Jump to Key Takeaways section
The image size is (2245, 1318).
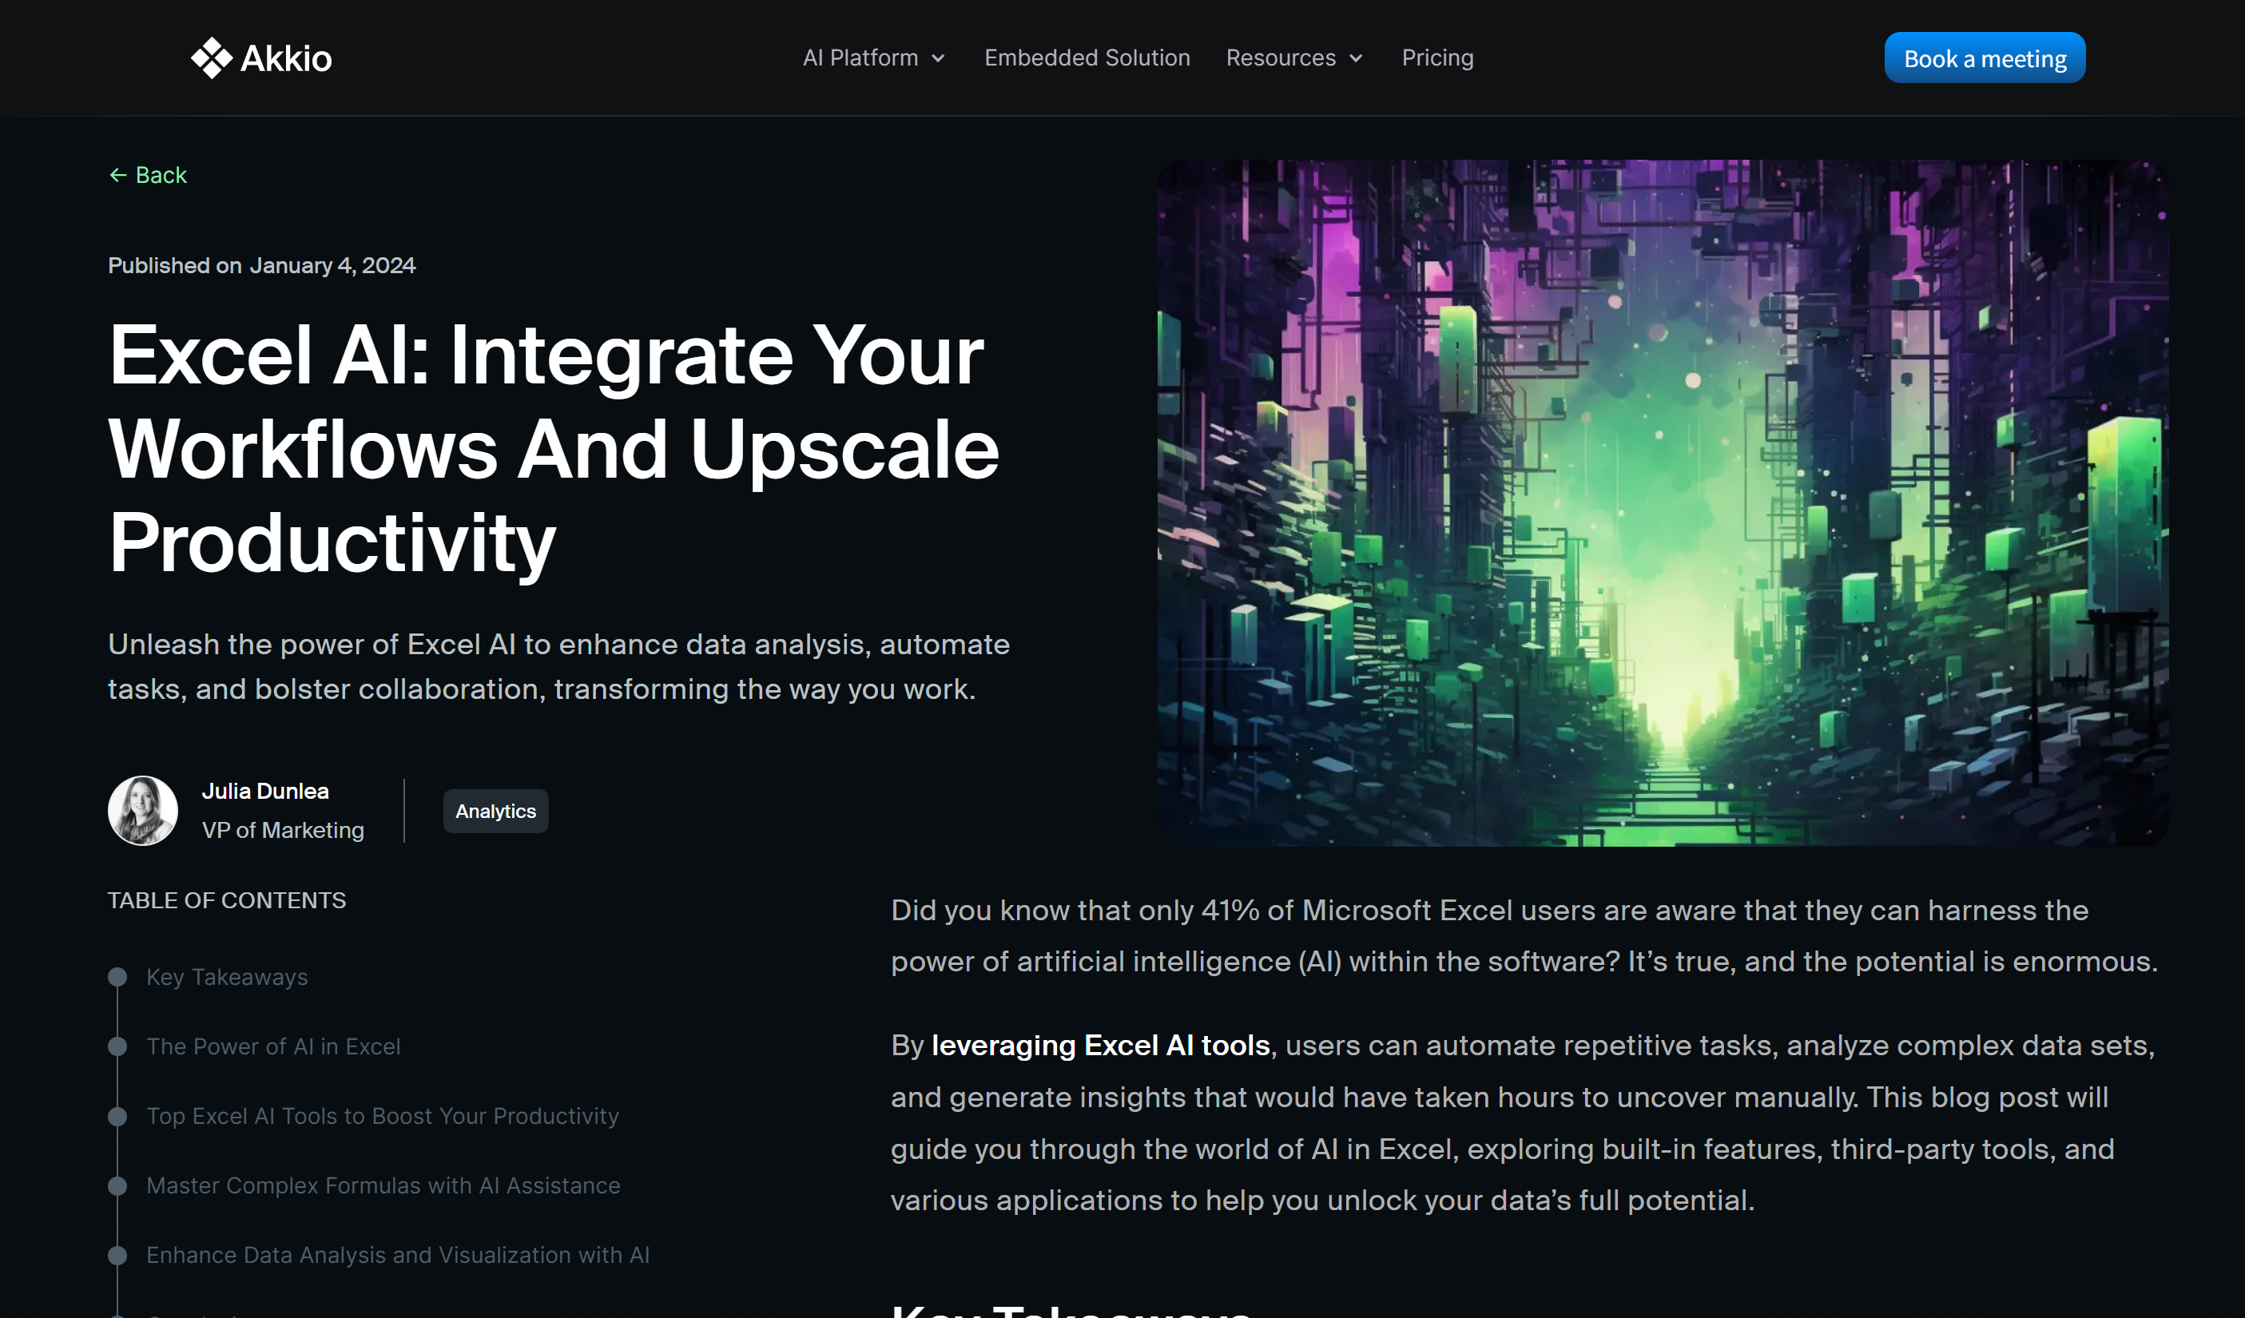point(227,977)
